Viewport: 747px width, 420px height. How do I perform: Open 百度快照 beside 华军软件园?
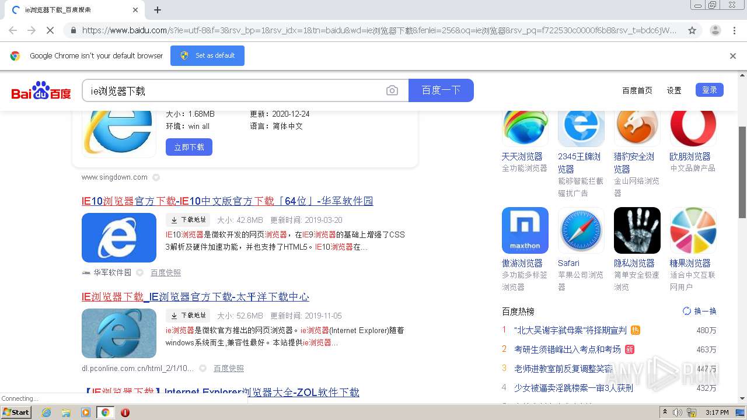point(166,272)
